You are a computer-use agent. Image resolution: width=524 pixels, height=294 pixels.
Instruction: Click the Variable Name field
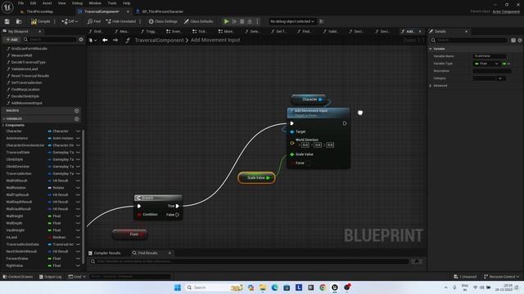click(490, 56)
